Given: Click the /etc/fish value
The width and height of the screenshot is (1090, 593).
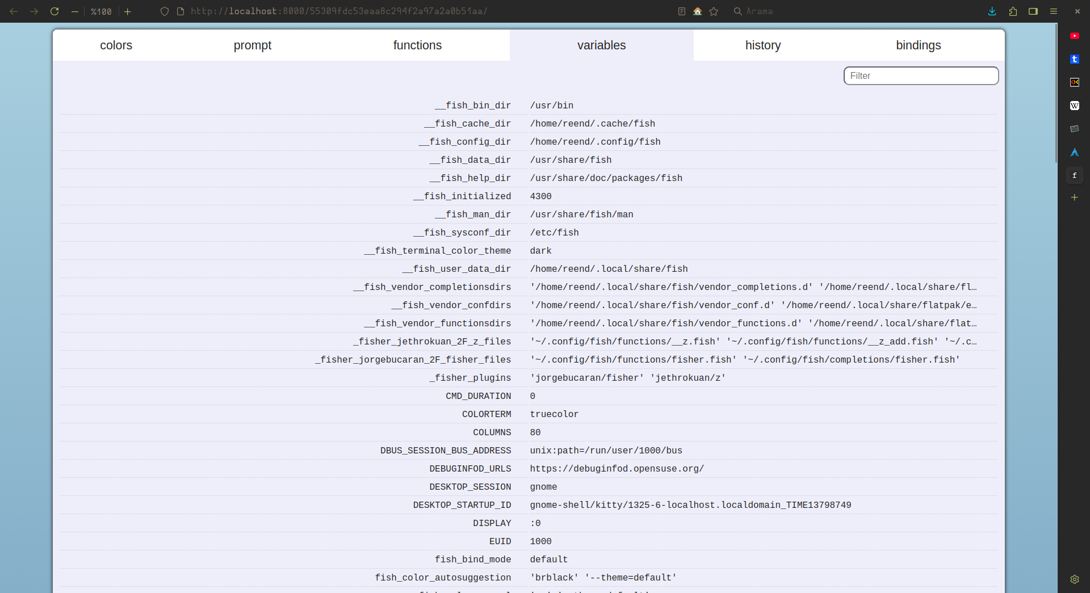Looking at the screenshot, I should tap(555, 233).
